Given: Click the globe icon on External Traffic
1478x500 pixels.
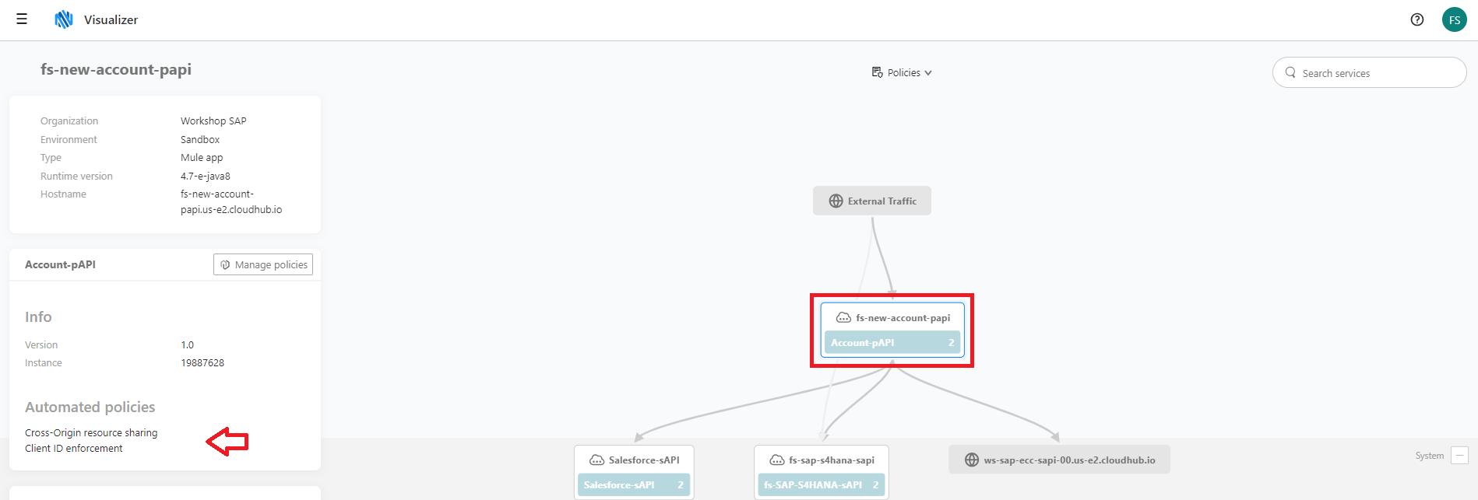Looking at the screenshot, I should 836,201.
